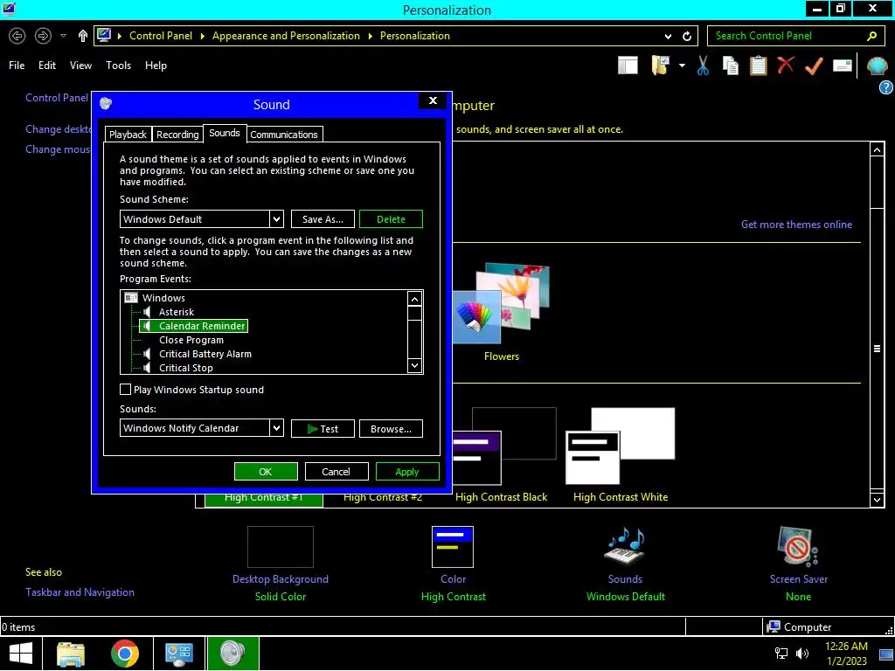Open Get more themes online link
Screen dimensions: 895x671
796,225
